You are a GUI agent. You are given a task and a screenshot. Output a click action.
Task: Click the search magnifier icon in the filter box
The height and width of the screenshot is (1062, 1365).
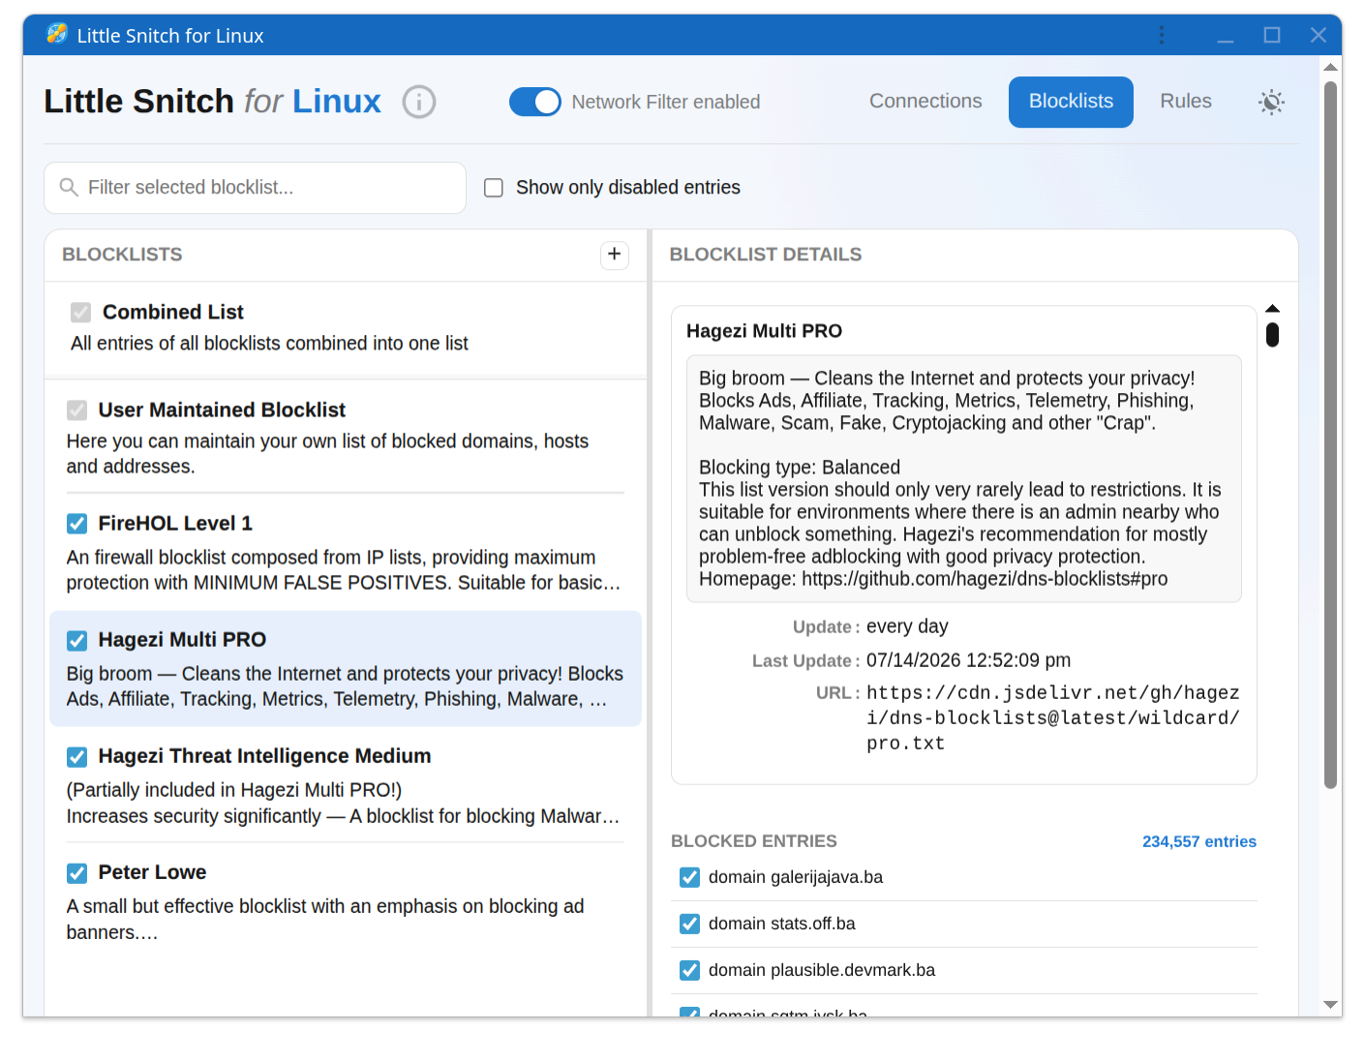tap(69, 187)
